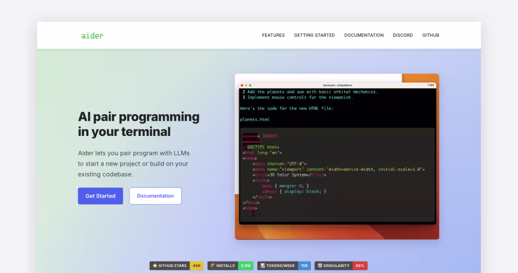This screenshot has height=273, width=518.
Task: Go to the Getting Started nav link
Action: [x=314, y=35]
